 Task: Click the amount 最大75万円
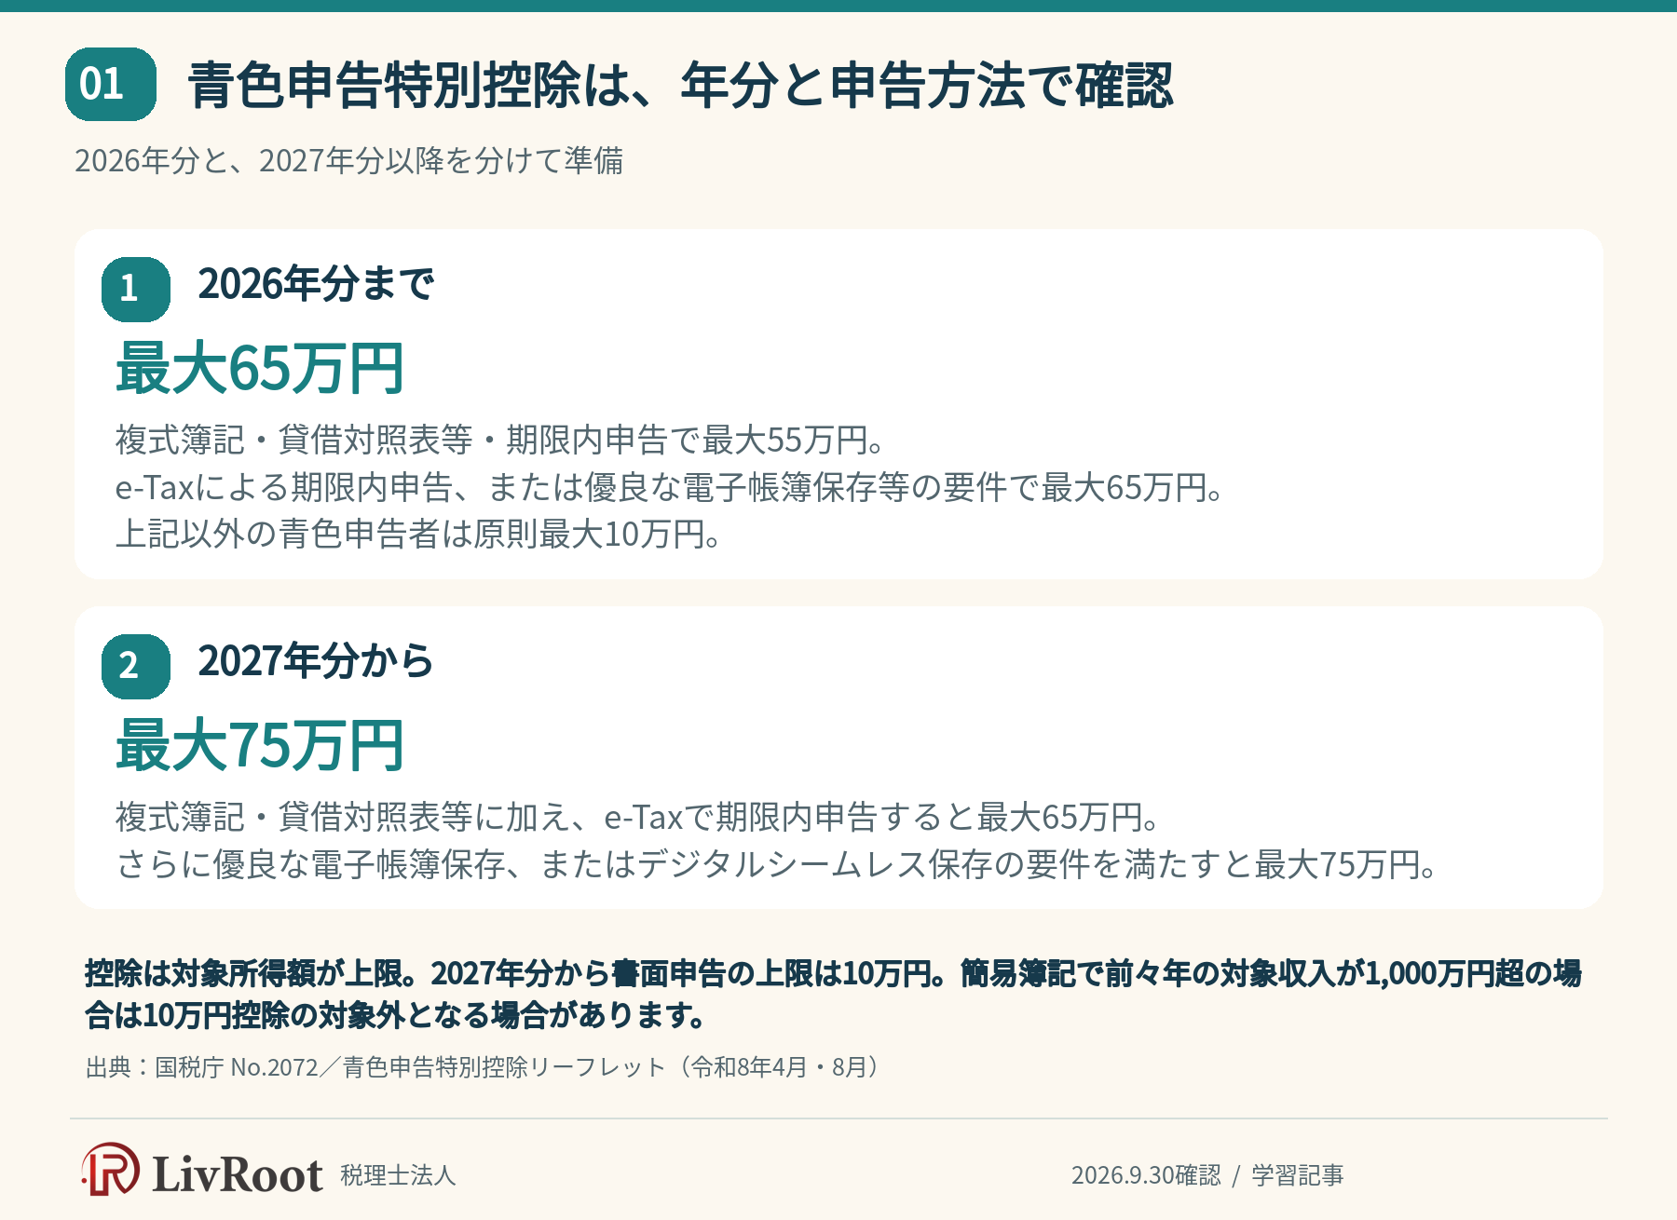(259, 746)
